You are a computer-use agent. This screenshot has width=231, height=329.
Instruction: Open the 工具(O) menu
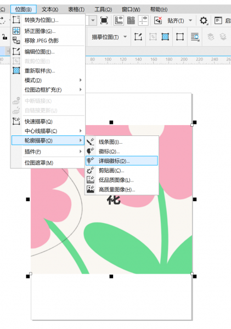coord(103,9)
